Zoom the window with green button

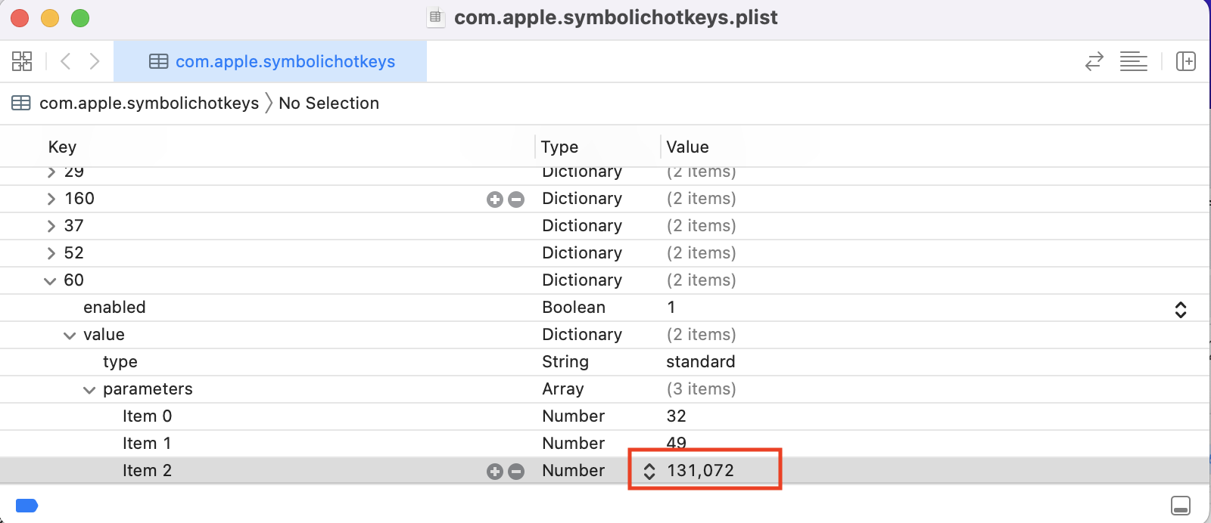[80, 17]
